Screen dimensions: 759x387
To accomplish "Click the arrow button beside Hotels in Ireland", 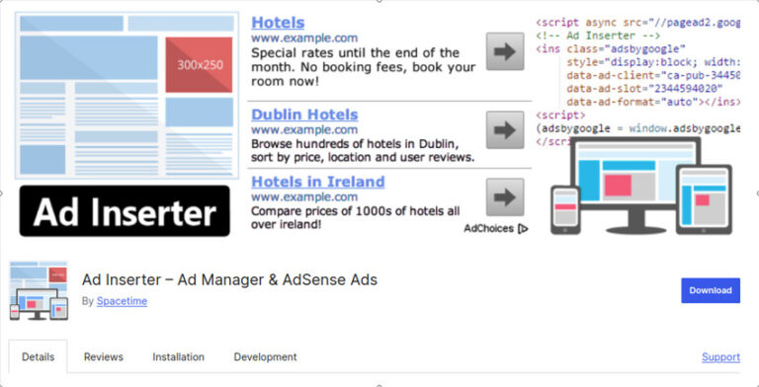I will click(505, 196).
